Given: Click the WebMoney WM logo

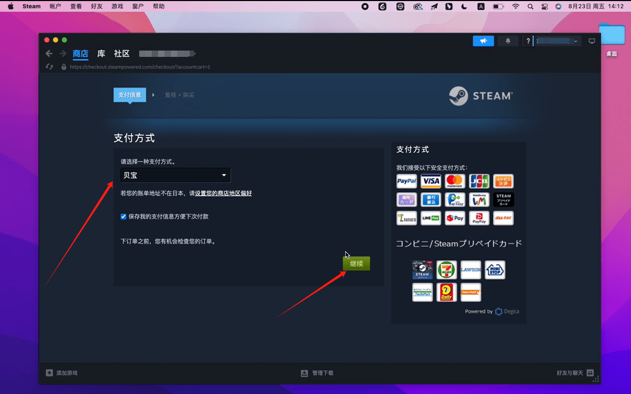Looking at the screenshot, I should point(479,200).
